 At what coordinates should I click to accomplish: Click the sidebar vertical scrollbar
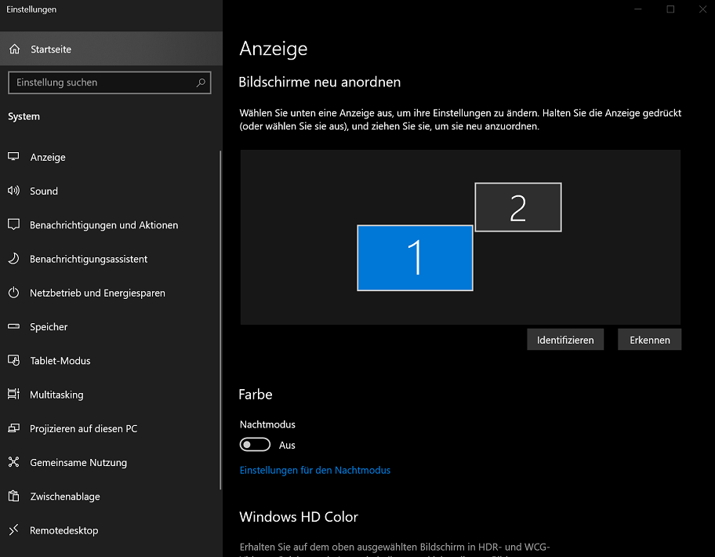[x=221, y=320]
